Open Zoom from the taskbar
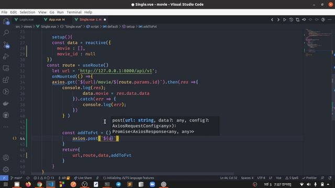 coord(152,184)
